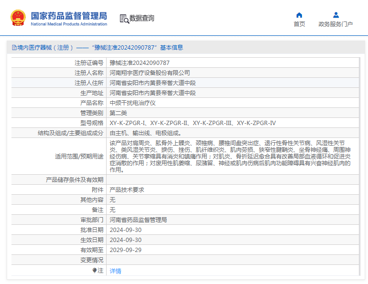This screenshot has width=368, height=284.
Task: Click 第二类 management category value
Action: tap(119, 113)
